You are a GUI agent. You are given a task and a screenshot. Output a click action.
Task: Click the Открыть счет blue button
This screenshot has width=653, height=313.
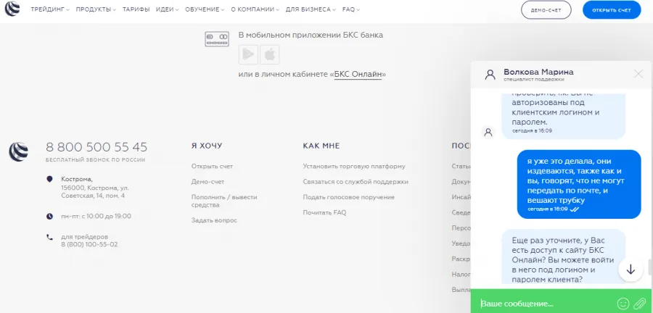pyautogui.click(x=612, y=10)
